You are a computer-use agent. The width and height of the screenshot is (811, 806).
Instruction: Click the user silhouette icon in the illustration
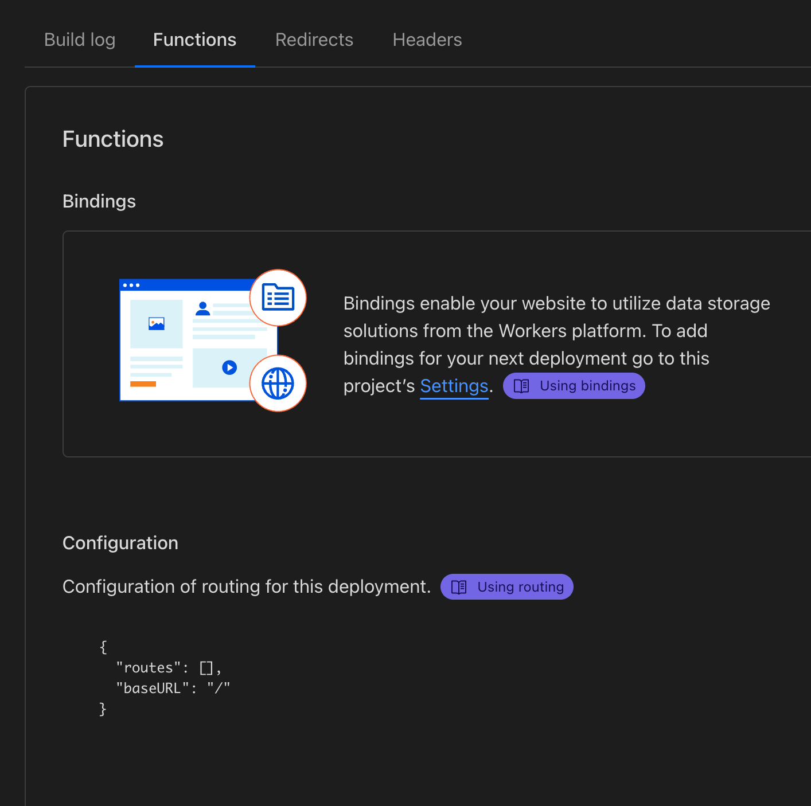tap(202, 309)
